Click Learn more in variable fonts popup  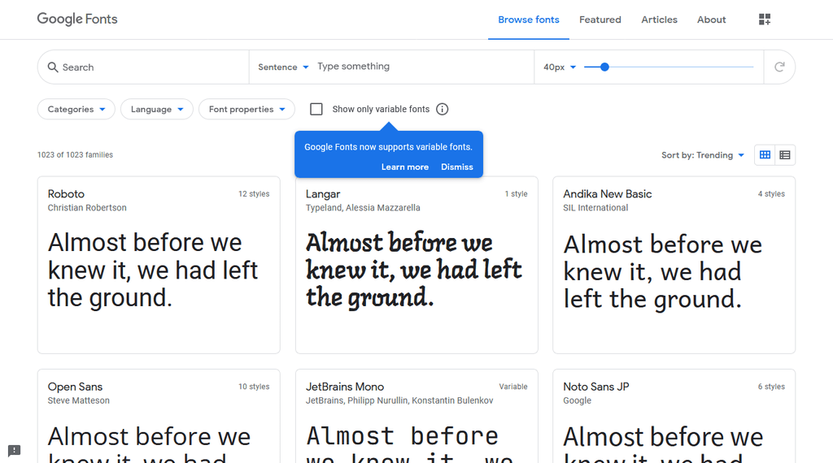405,167
